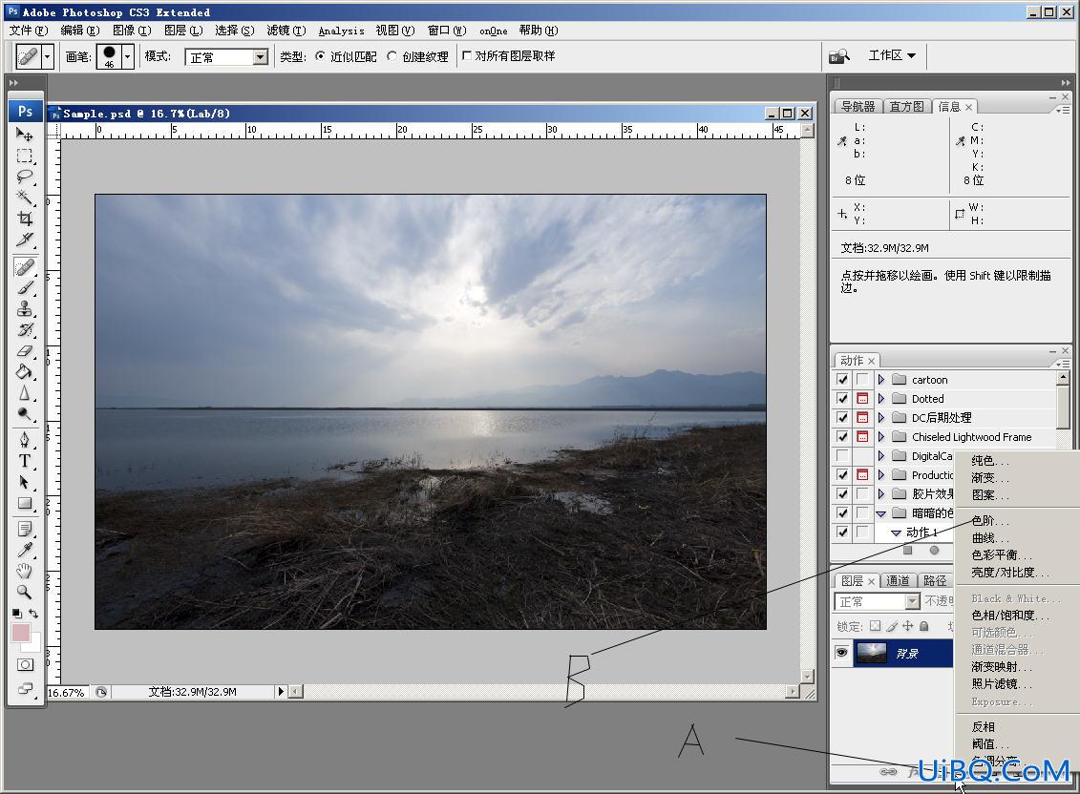Toggle the Dotted action set checkbox

tap(841, 398)
